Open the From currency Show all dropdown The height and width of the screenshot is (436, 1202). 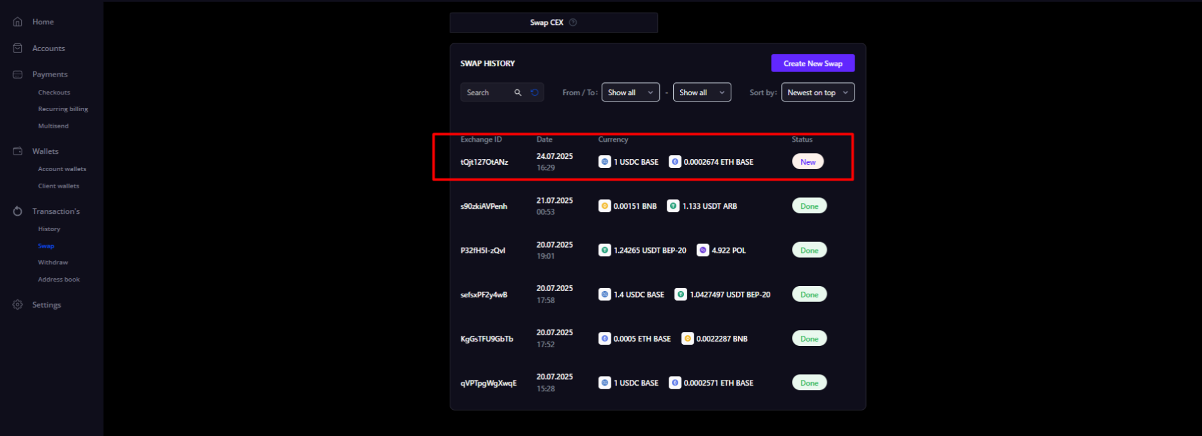click(x=630, y=93)
